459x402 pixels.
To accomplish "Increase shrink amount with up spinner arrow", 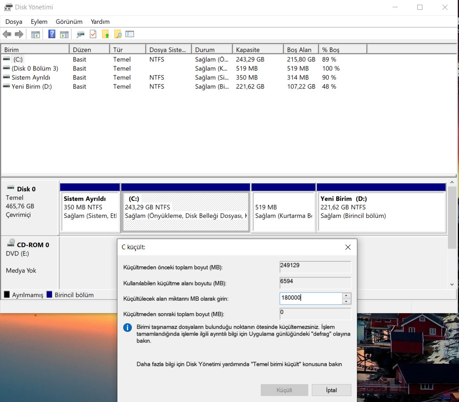I will tap(347, 296).
